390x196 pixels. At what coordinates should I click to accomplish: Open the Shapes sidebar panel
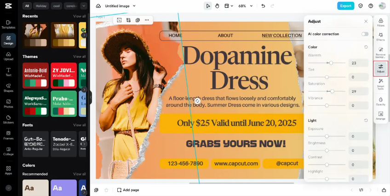click(x=8, y=88)
